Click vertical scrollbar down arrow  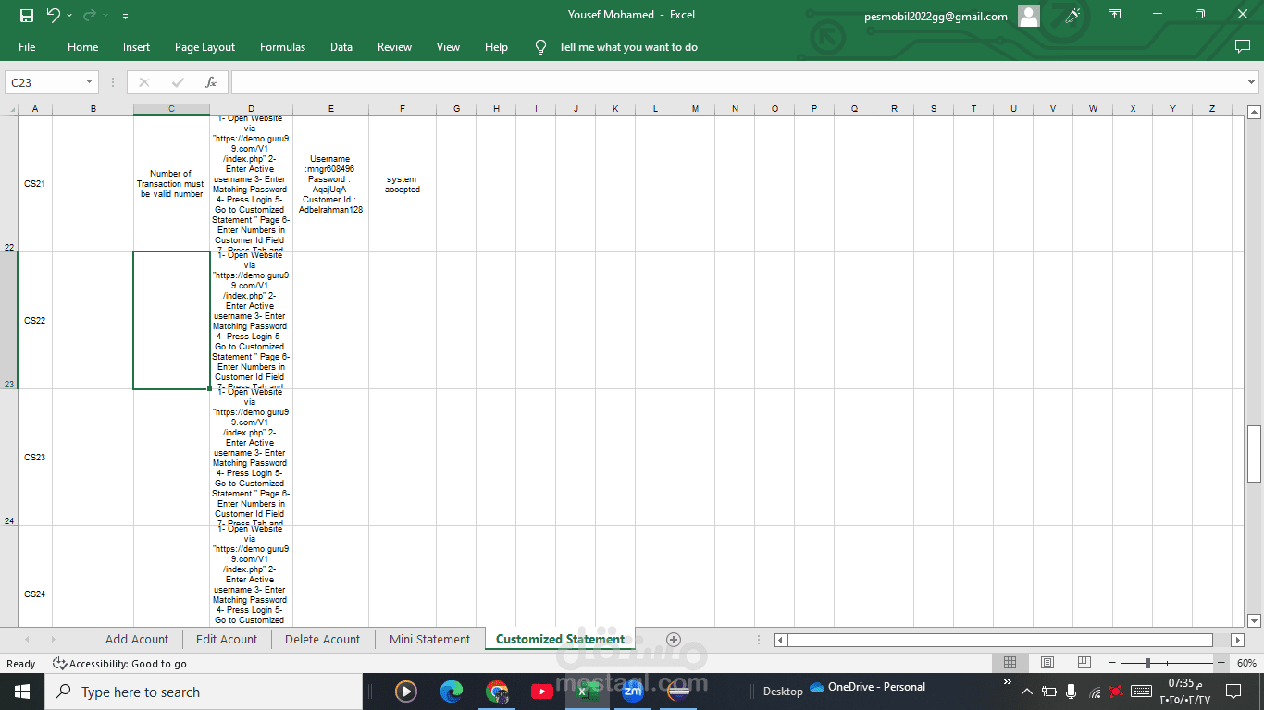pyautogui.click(x=1254, y=620)
